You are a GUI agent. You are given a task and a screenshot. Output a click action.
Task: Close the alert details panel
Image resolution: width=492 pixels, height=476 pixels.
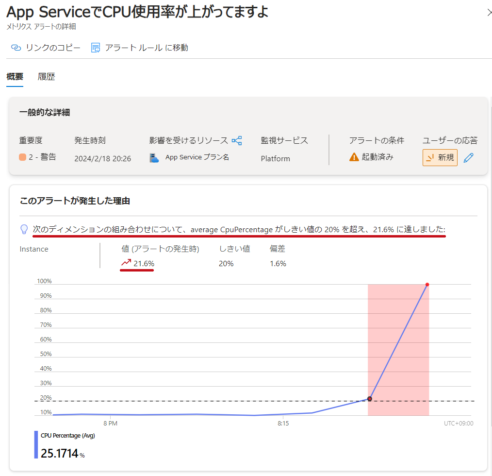click(489, 13)
